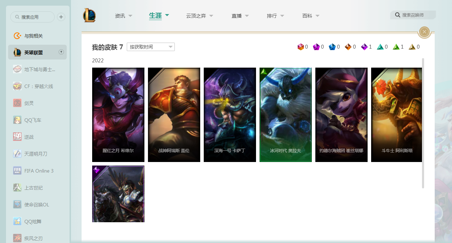Open the 与我相关 section icon
Viewport: 452px width, 243px height.
click(x=17, y=36)
